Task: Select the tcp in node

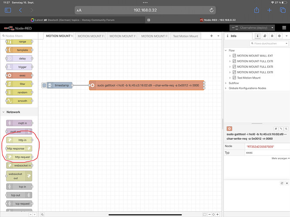Action: click(19, 187)
